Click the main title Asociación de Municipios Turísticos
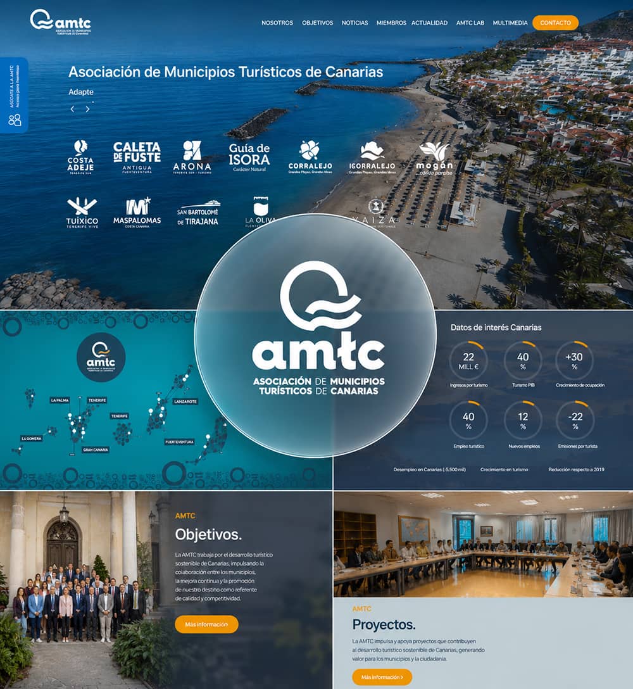 click(226, 72)
